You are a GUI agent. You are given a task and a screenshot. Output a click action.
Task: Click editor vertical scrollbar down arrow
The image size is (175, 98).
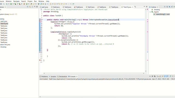pos(146,71)
